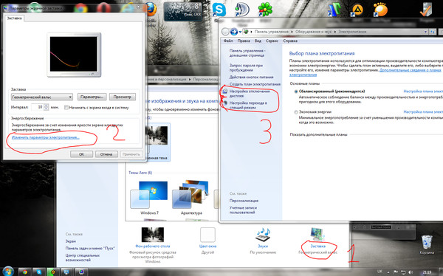Open the Action Center flag tray icon
This screenshot has width=443, height=276.
tap(395, 272)
